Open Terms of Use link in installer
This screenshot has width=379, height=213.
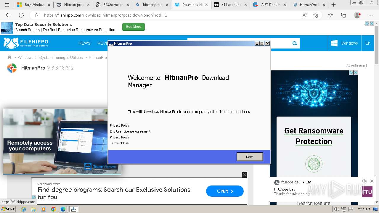click(119, 143)
